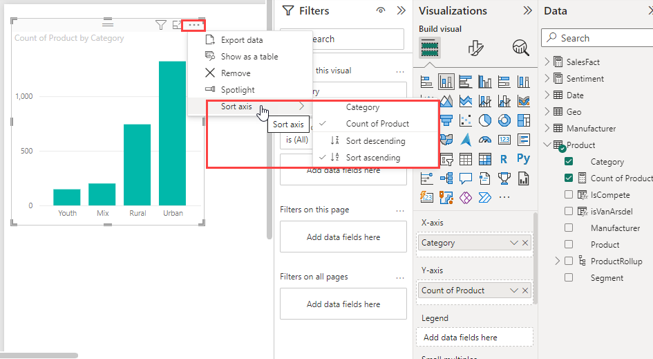The image size is (653, 359).
Task: Select the Stacked bar chart visual
Action: pyautogui.click(x=426, y=82)
